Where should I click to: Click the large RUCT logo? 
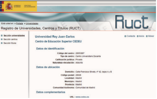point(132,22)
